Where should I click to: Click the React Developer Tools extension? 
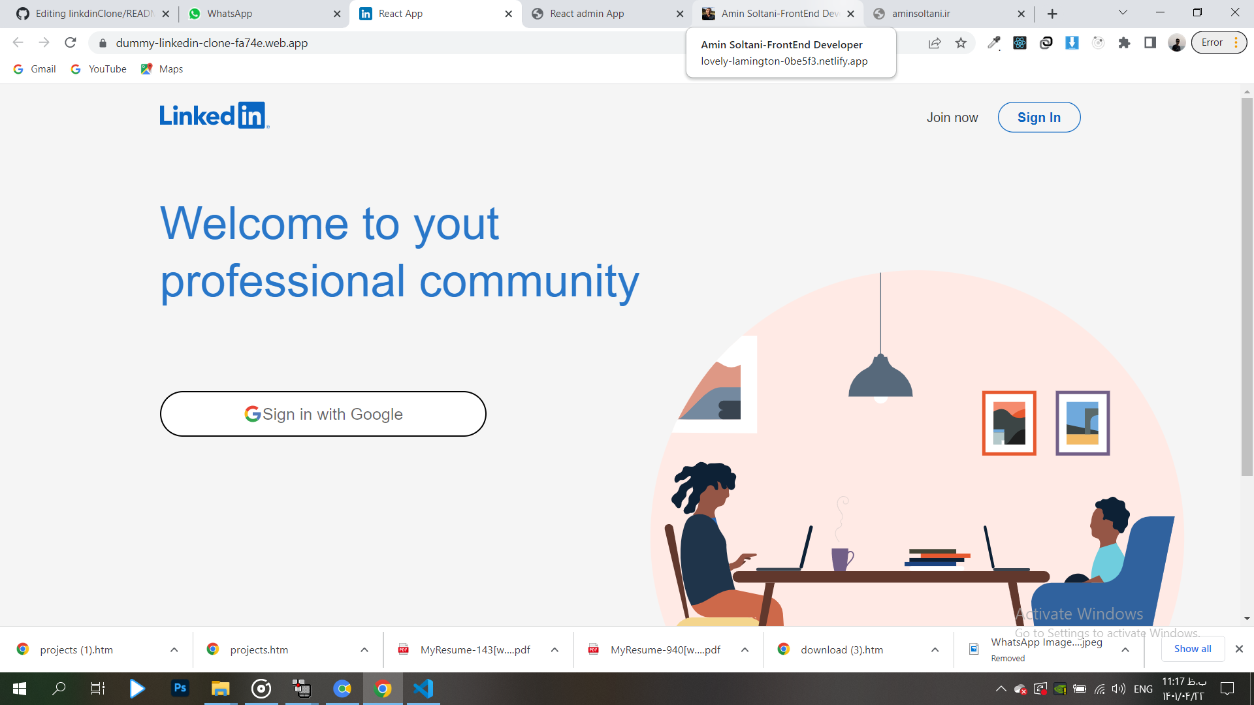[1020, 43]
